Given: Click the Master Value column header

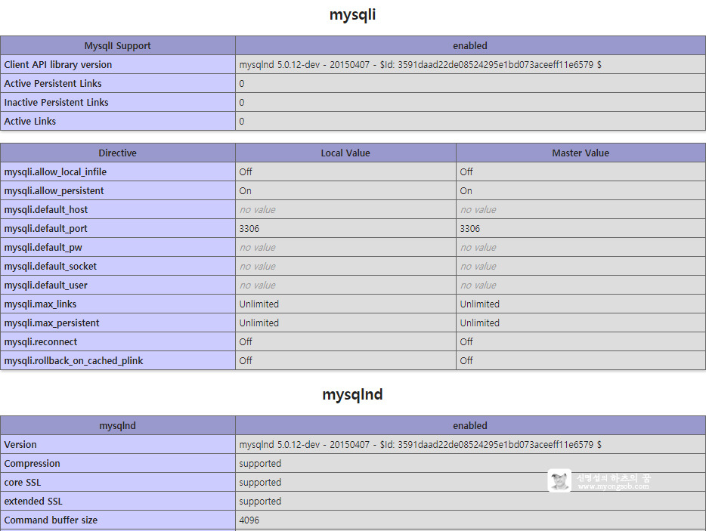Looking at the screenshot, I should (x=581, y=153).
